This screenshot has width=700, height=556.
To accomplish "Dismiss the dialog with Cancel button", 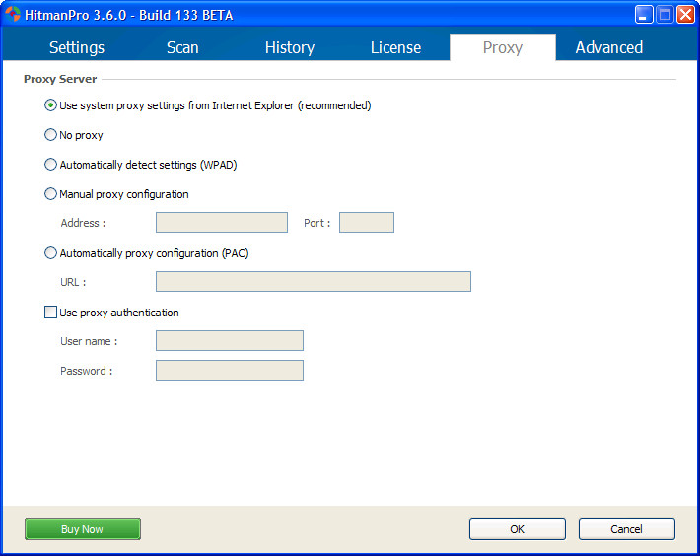I will 626,528.
